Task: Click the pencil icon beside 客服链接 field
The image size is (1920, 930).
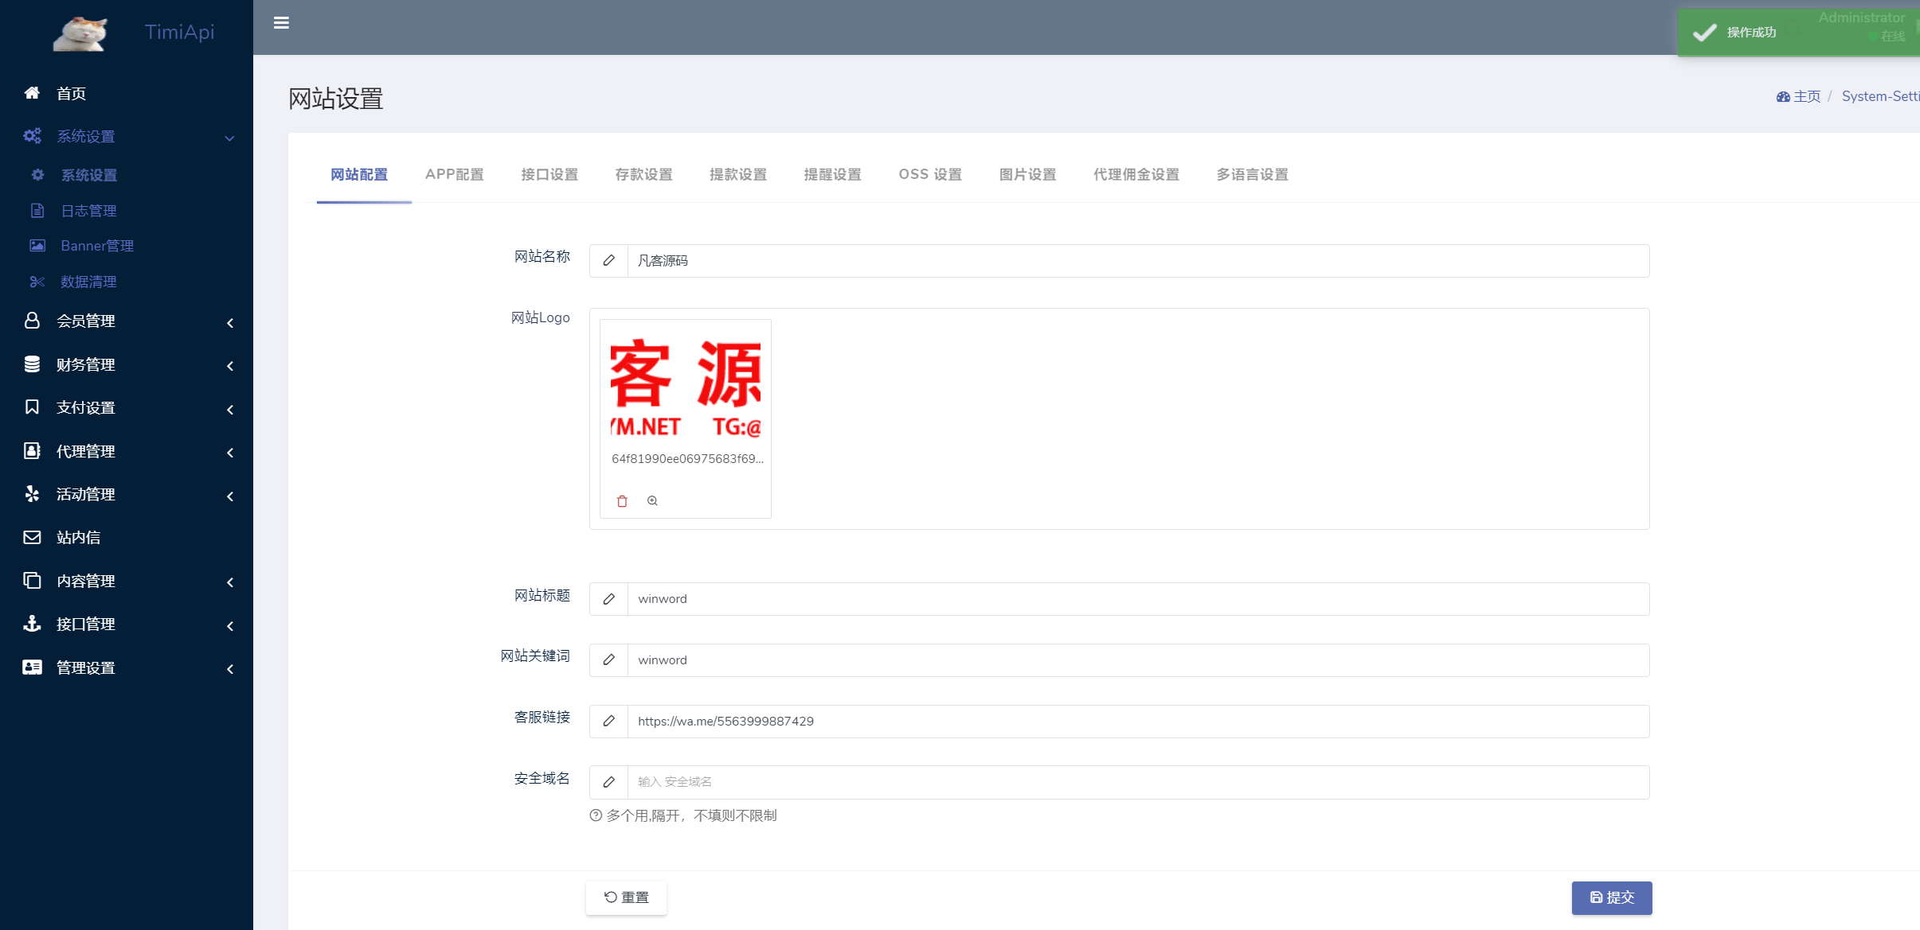Action: click(608, 721)
